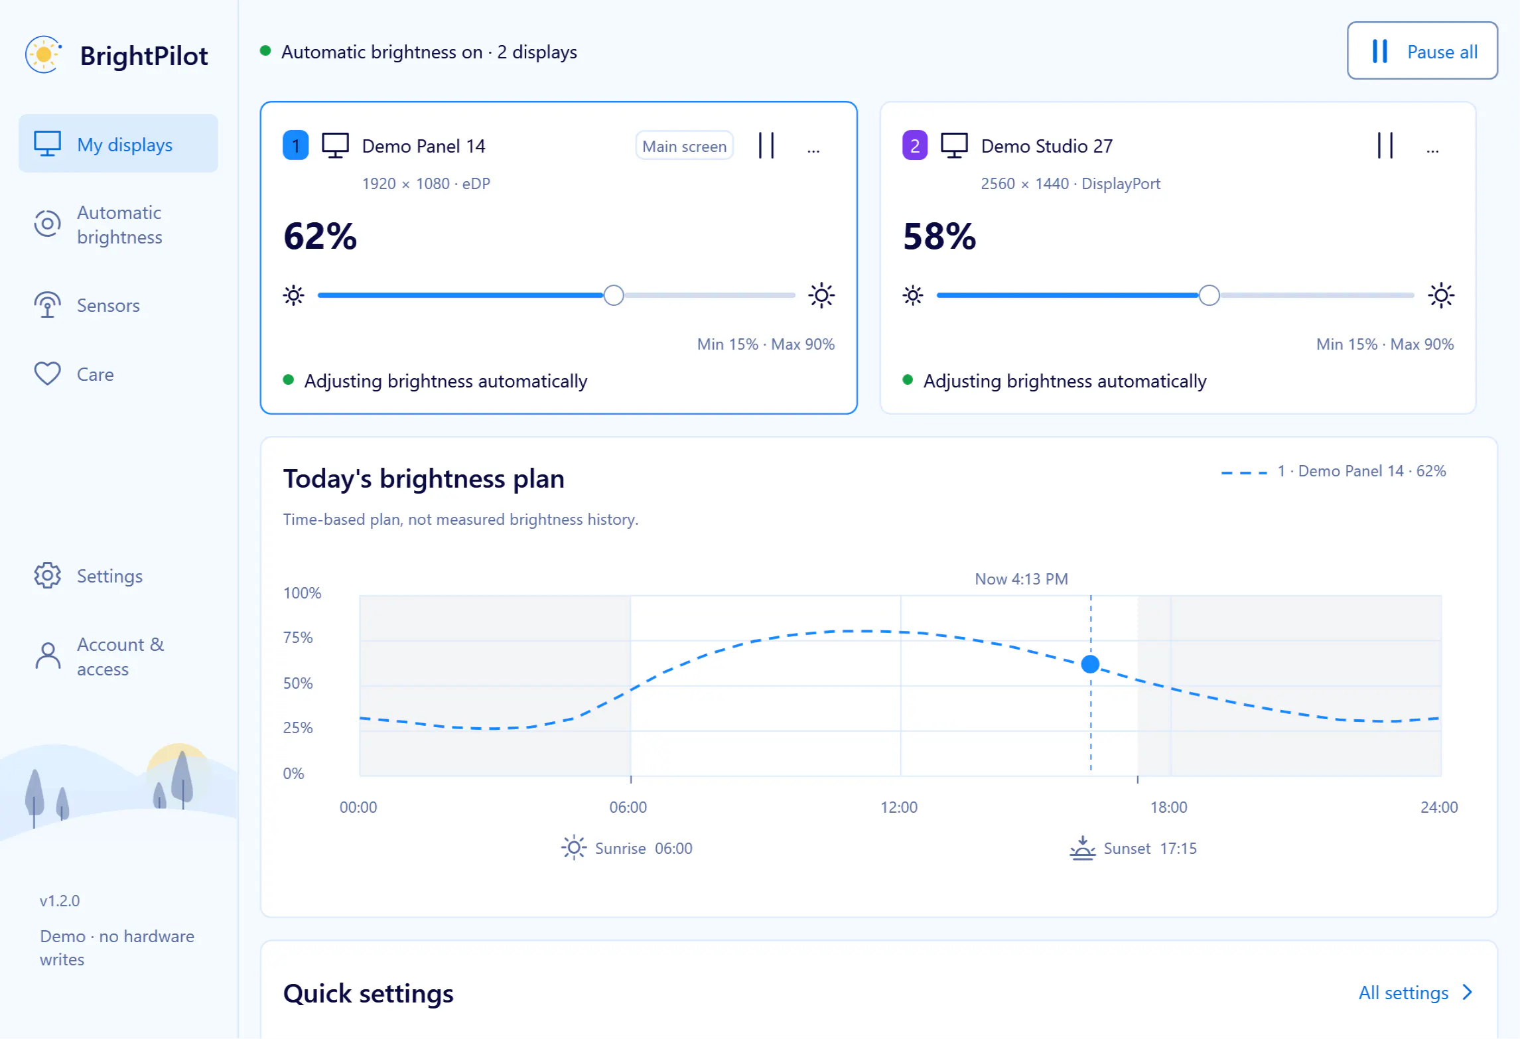This screenshot has width=1520, height=1039.
Task: Click the chart legend Demo Panel 14 · 62%
Action: point(1334,471)
